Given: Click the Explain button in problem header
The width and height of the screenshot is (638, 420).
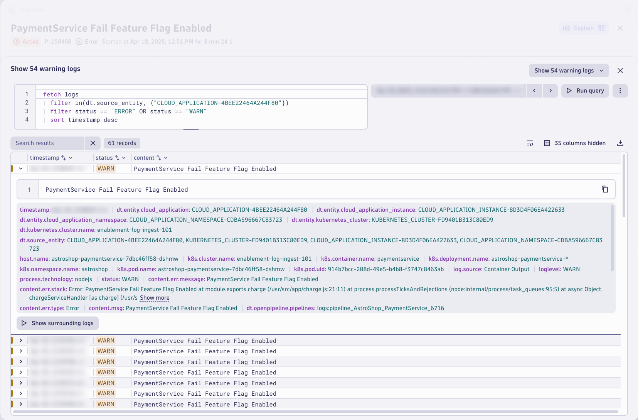Looking at the screenshot, I should [584, 28].
